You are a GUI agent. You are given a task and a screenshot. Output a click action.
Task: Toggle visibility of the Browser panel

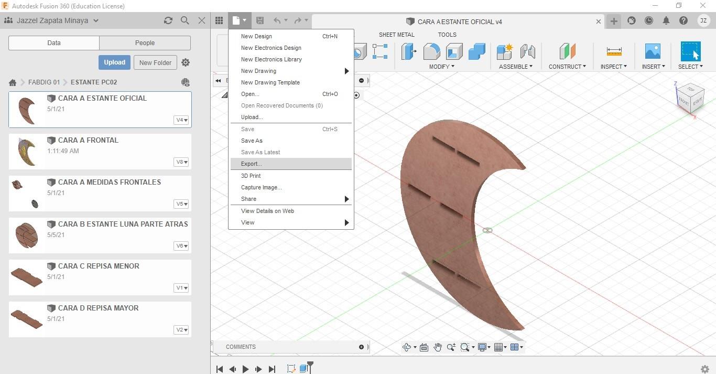pos(218,81)
